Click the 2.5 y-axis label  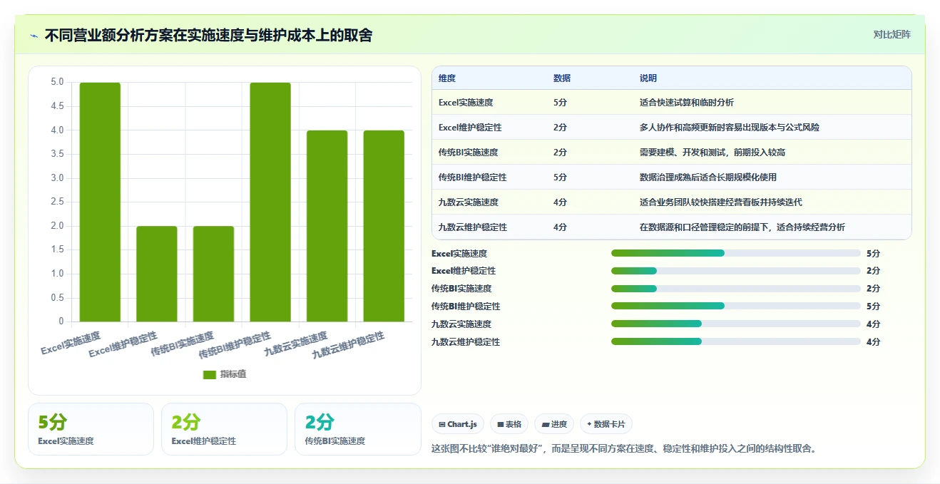57,202
